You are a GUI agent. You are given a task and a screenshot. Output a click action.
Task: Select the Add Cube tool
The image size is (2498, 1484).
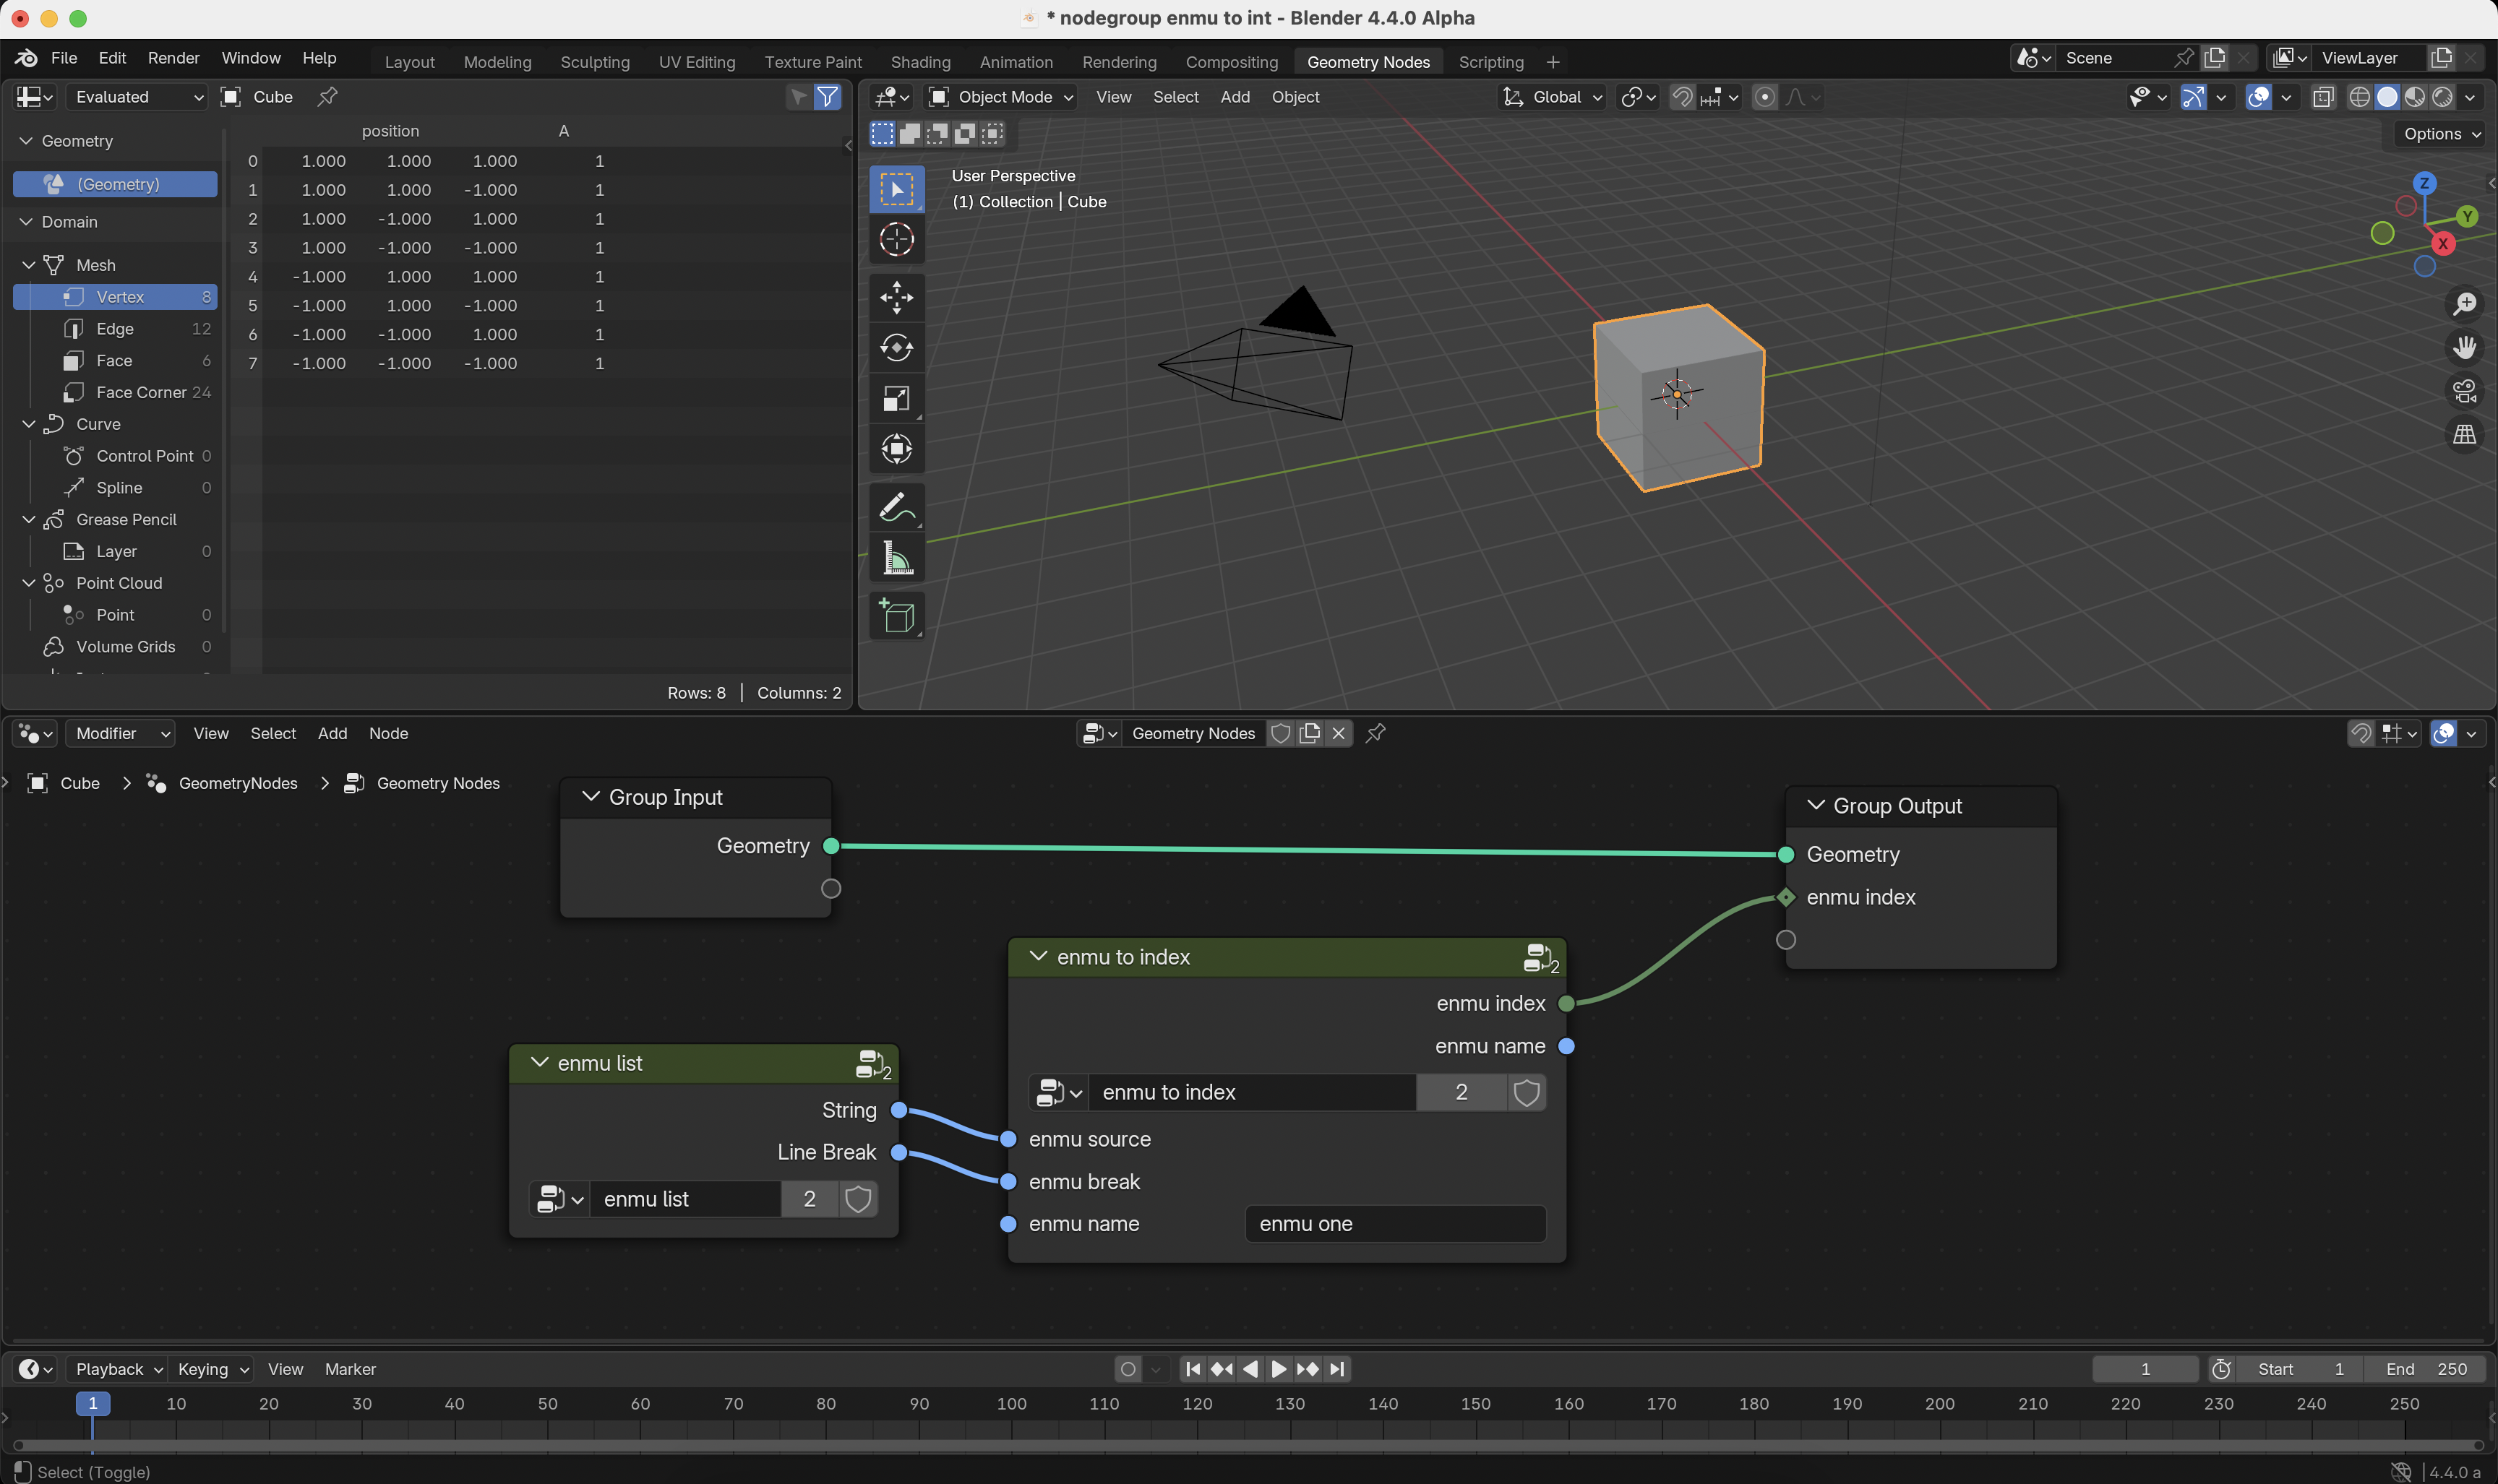[896, 616]
